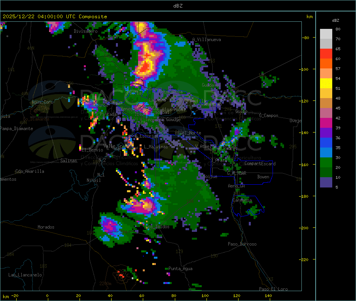Select the magenta 39 dBZ legend swatch
This screenshot has height=301, width=356.
pos(326,123)
